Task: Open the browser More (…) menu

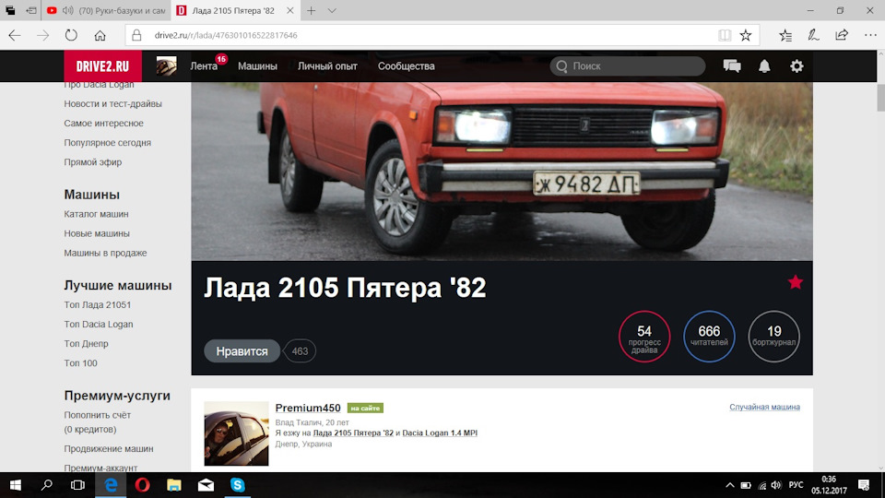Action: (870, 35)
